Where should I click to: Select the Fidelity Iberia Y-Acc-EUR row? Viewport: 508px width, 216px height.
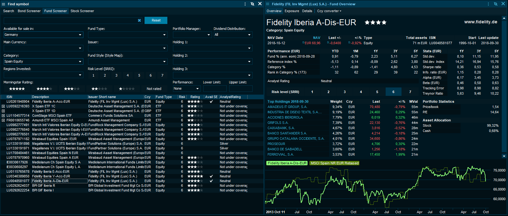[x=132, y=176]
